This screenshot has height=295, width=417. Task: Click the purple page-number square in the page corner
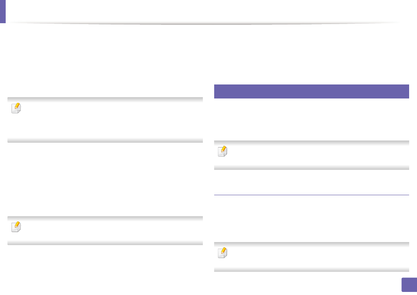coord(409,285)
